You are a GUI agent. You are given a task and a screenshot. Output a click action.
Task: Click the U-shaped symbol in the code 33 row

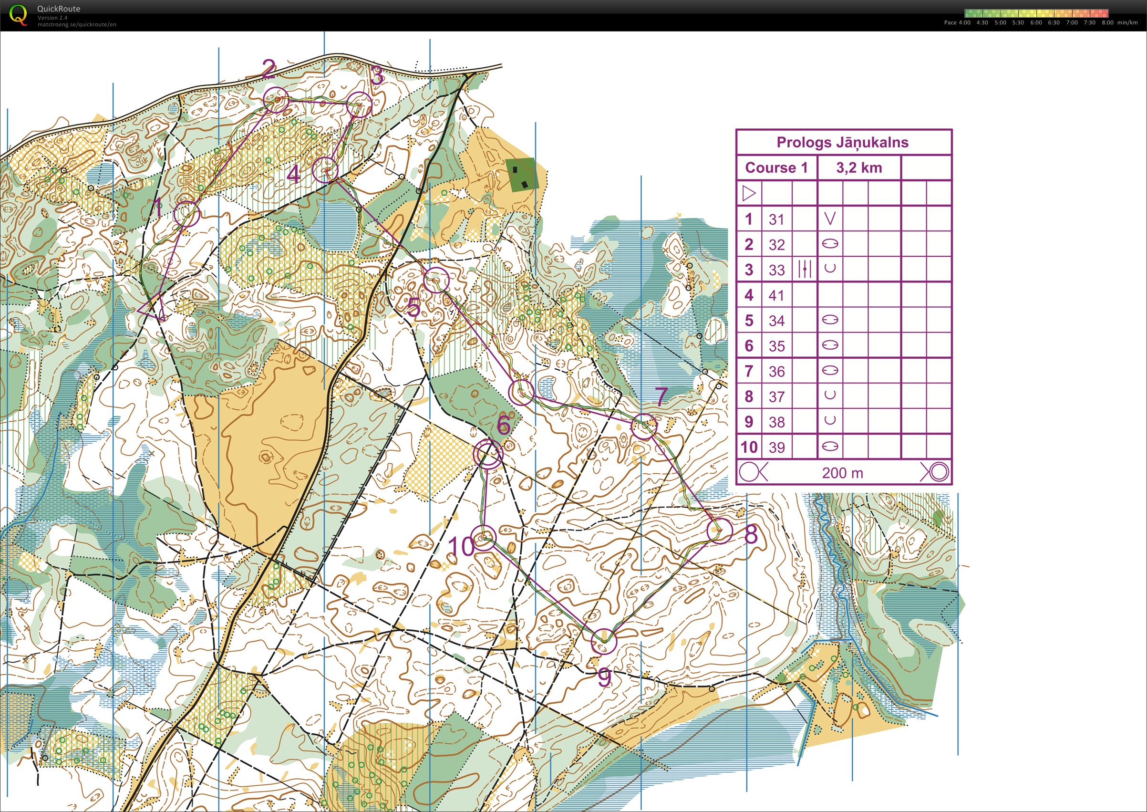(x=830, y=268)
